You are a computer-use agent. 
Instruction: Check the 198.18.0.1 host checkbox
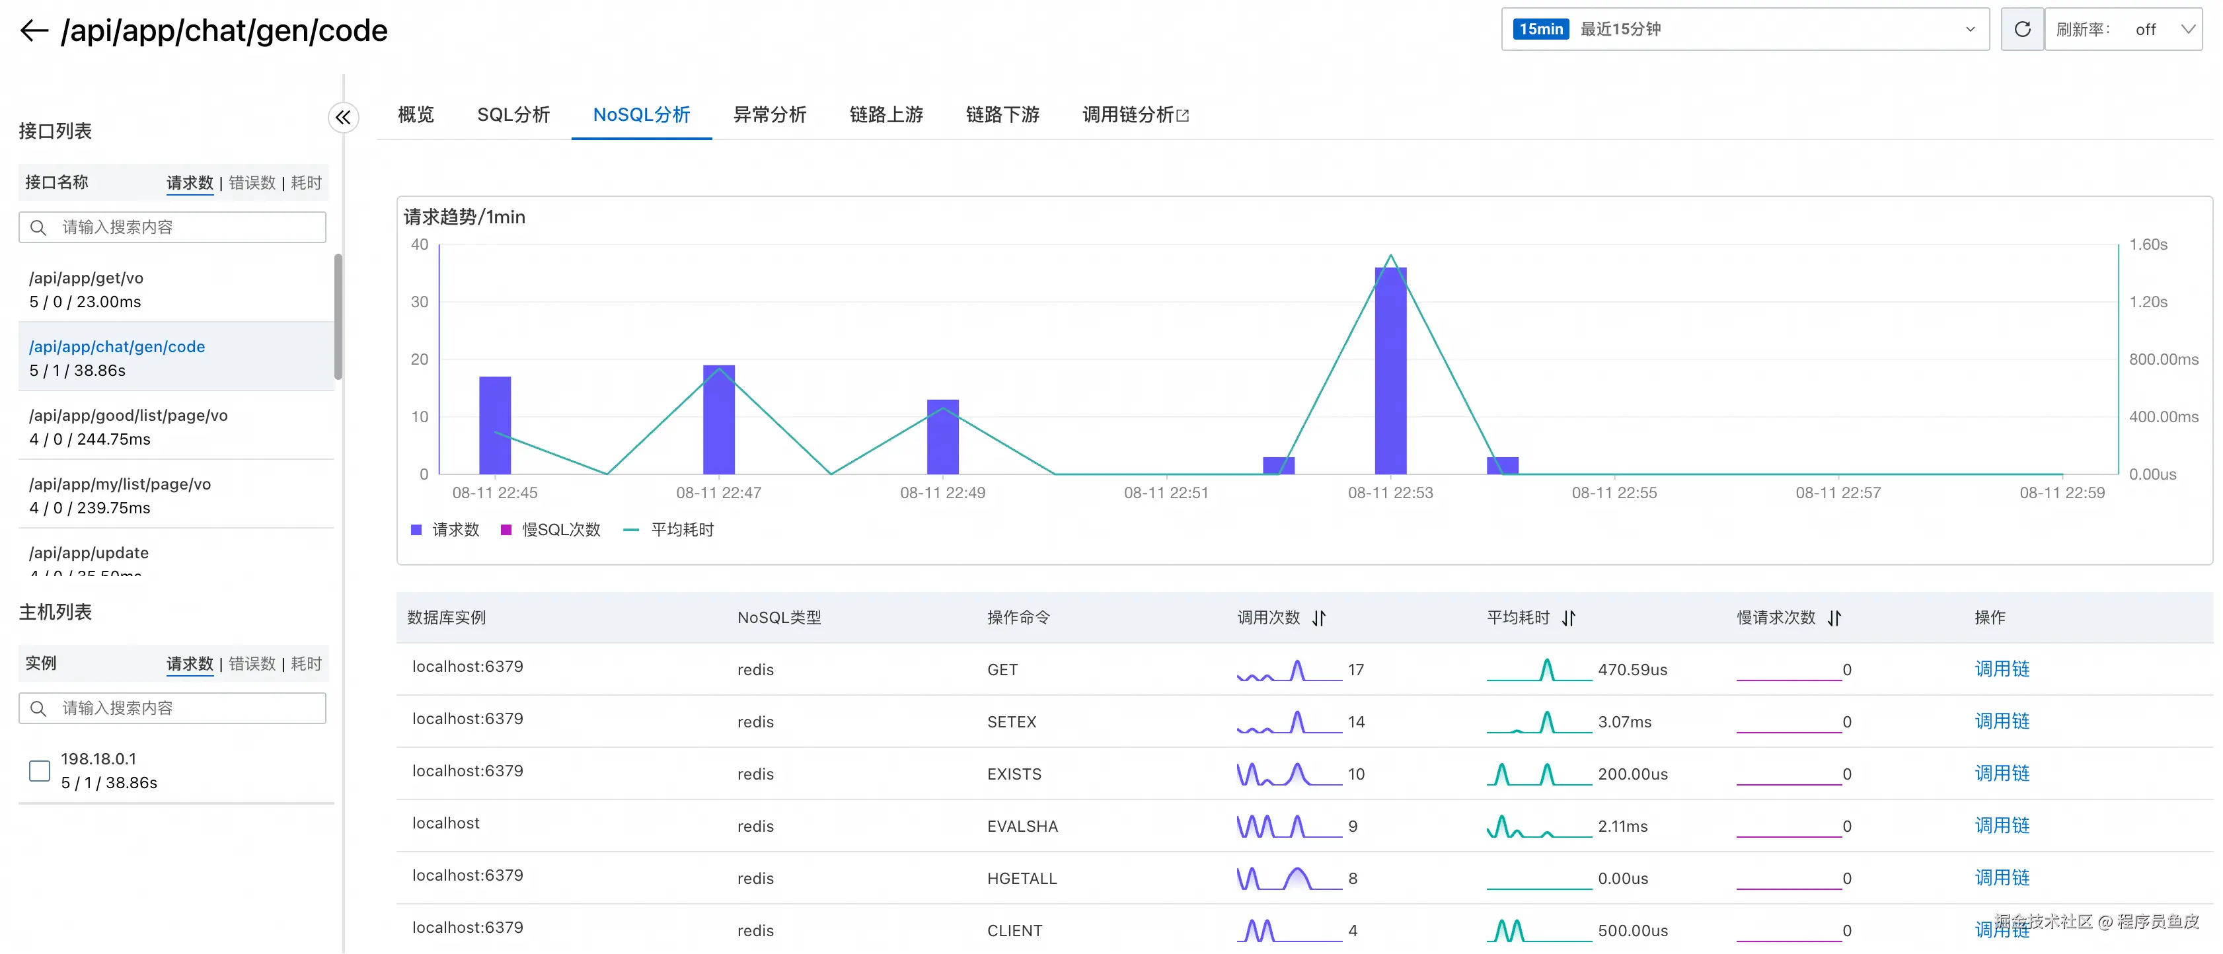40,770
